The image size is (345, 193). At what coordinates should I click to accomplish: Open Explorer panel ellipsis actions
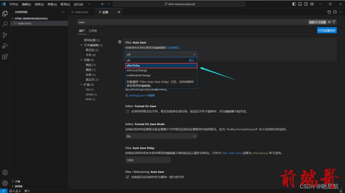[63, 12]
